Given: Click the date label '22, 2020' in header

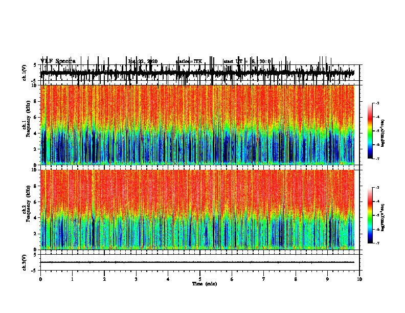Looking at the screenshot, I should pos(148,61).
